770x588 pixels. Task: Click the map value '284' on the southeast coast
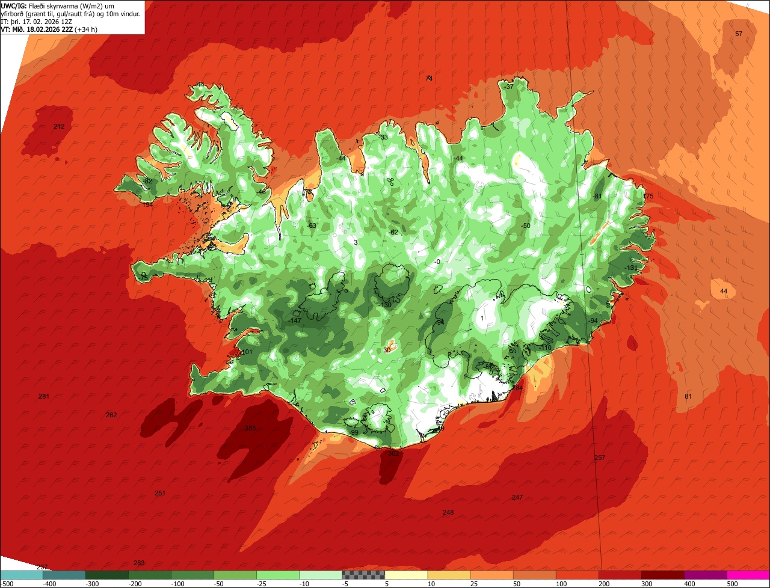(x=517, y=388)
